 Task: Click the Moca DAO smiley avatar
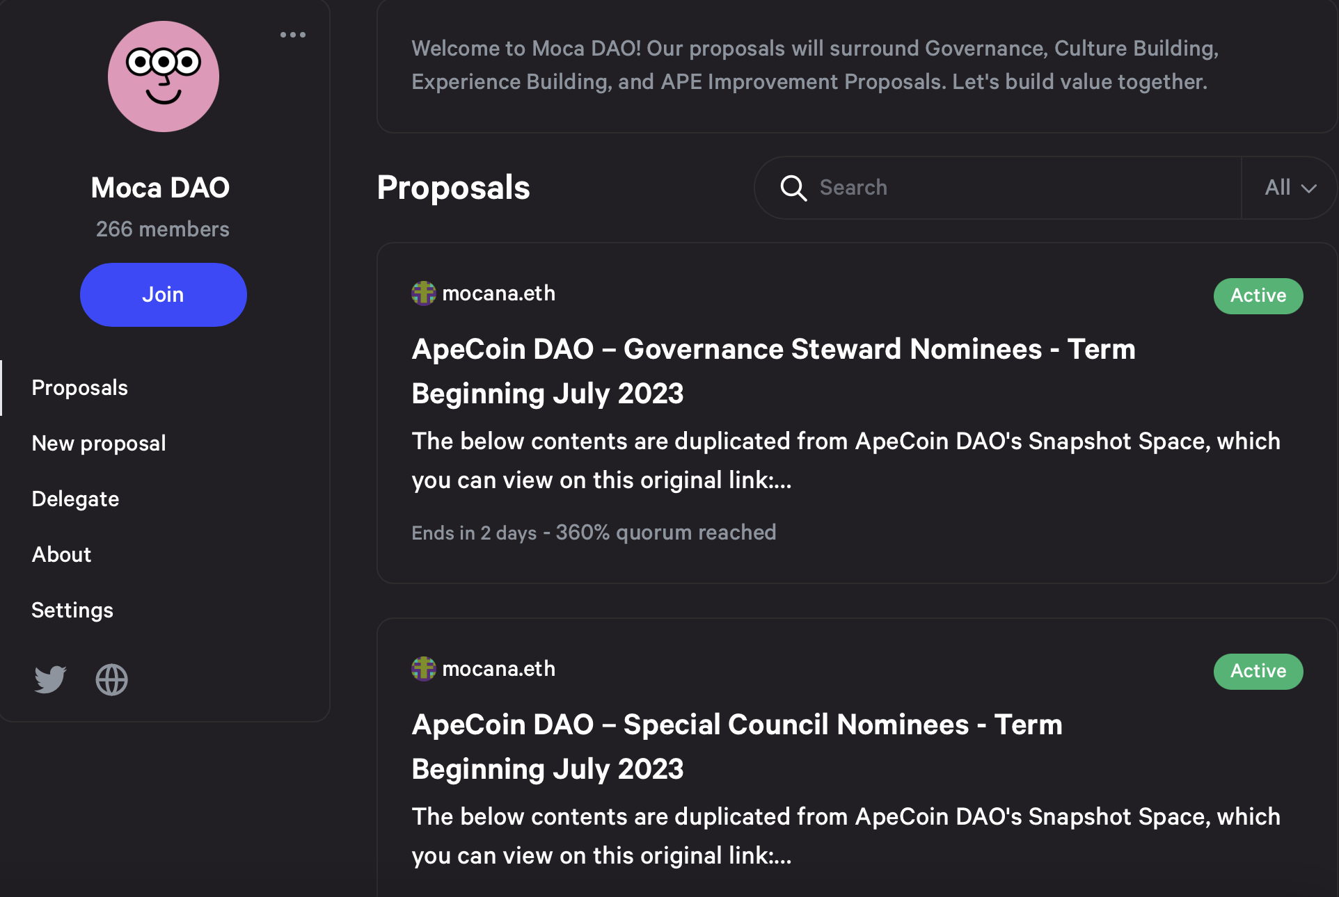click(x=163, y=76)
